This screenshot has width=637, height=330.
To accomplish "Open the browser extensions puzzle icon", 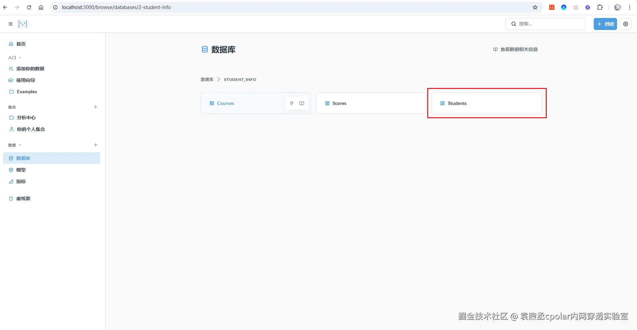I will [600, 7].
